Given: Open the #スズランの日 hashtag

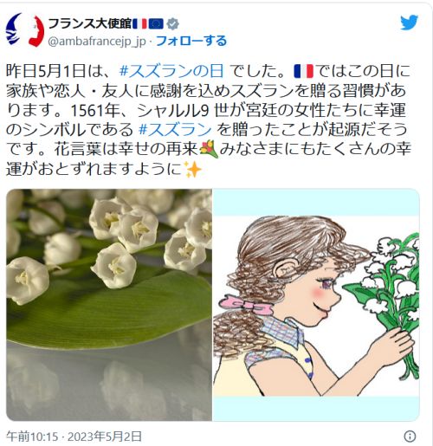Looking at the screenshot, I should (171, 71).
